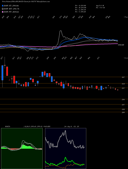Click inside the dark blue ADX chart panel

(x=66, y=149)
